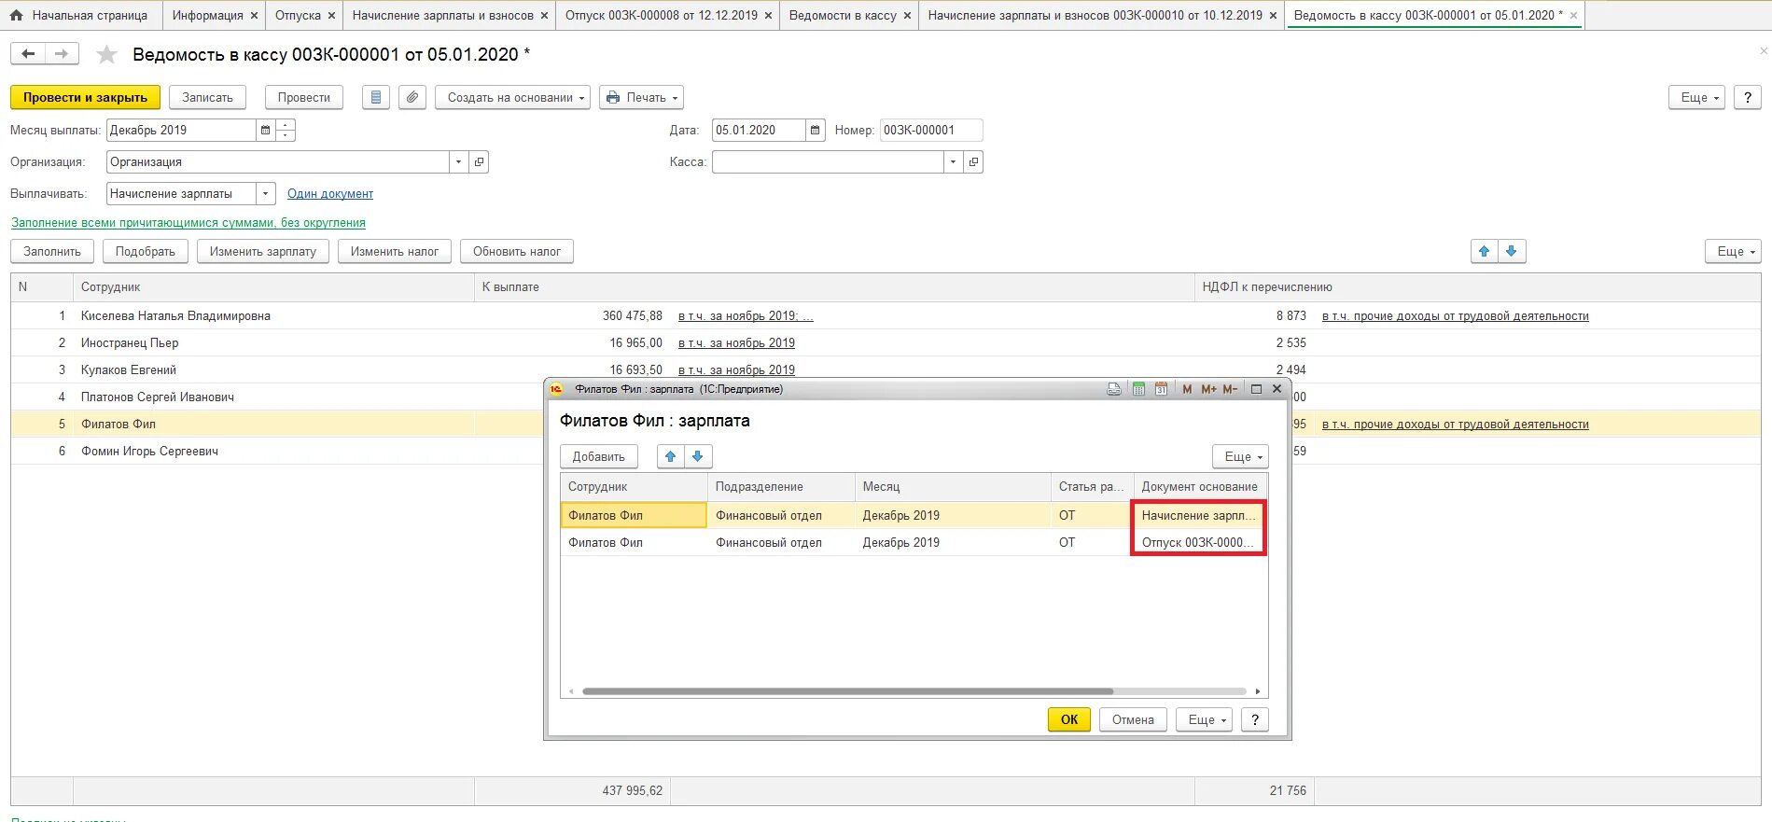
Task: Close the Отпуска tab
Action: tap(331, 16)
